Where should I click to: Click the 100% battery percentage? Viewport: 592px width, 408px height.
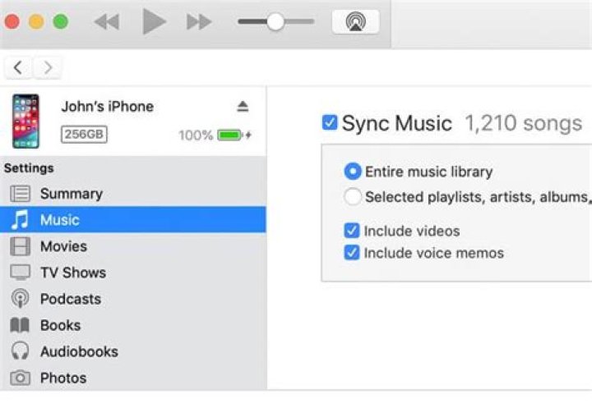pyautogui.click(x=196, y=135)
